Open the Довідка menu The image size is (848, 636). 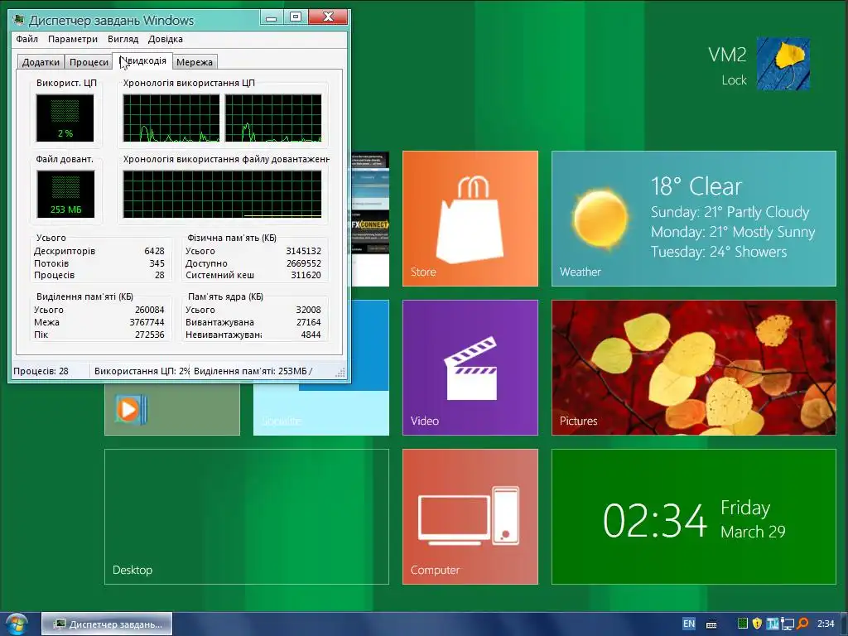(165, 39)
